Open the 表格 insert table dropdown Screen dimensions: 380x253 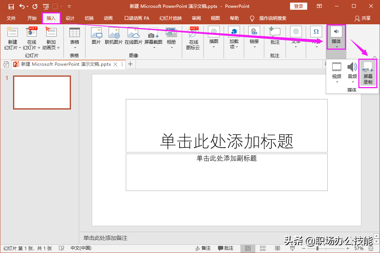tap(75, 38)
